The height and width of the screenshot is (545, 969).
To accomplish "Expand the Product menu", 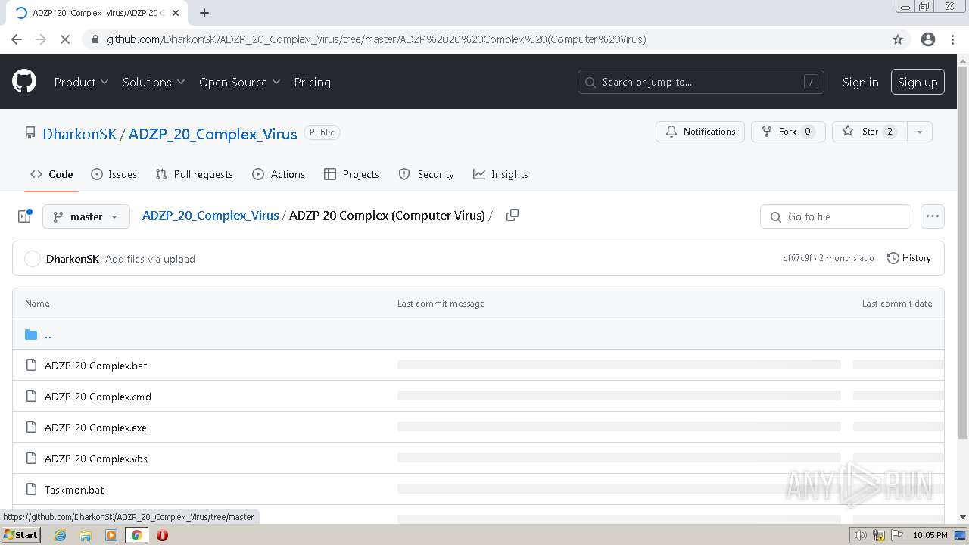I will pos(81,82).
